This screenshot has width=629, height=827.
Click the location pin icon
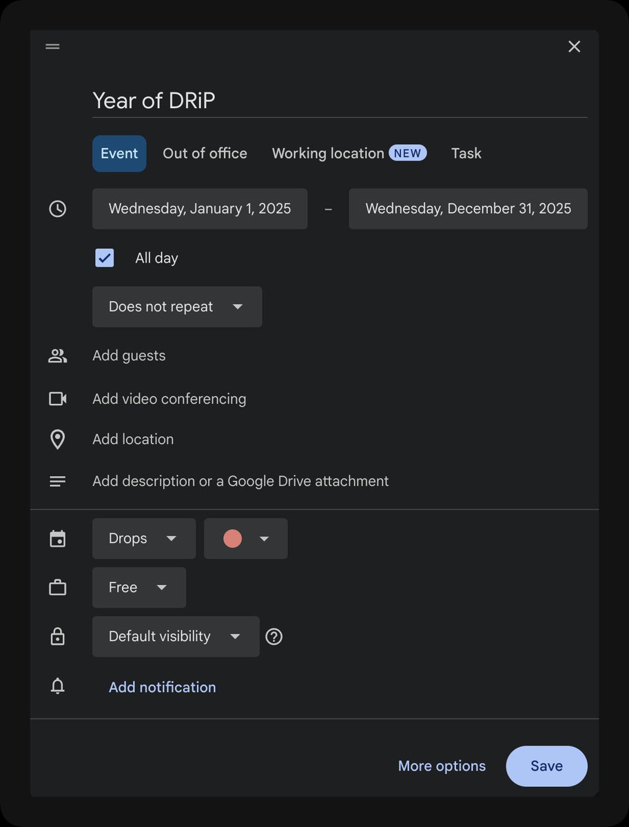(58, 440)
